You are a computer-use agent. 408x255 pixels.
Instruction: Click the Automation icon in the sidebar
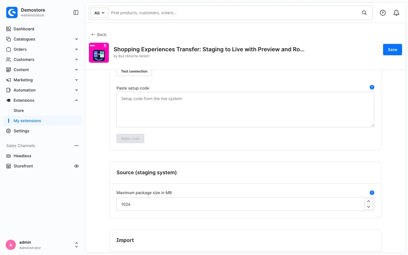(x=8, y=90)
